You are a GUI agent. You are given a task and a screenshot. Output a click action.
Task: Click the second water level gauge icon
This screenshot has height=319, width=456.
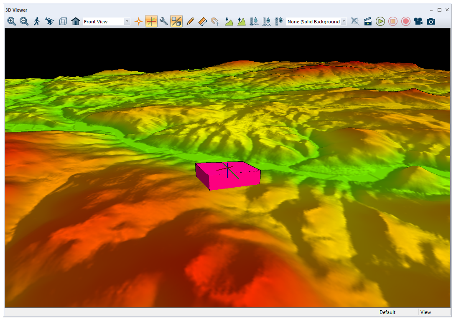pyautogui.click(x=266, y=22)
